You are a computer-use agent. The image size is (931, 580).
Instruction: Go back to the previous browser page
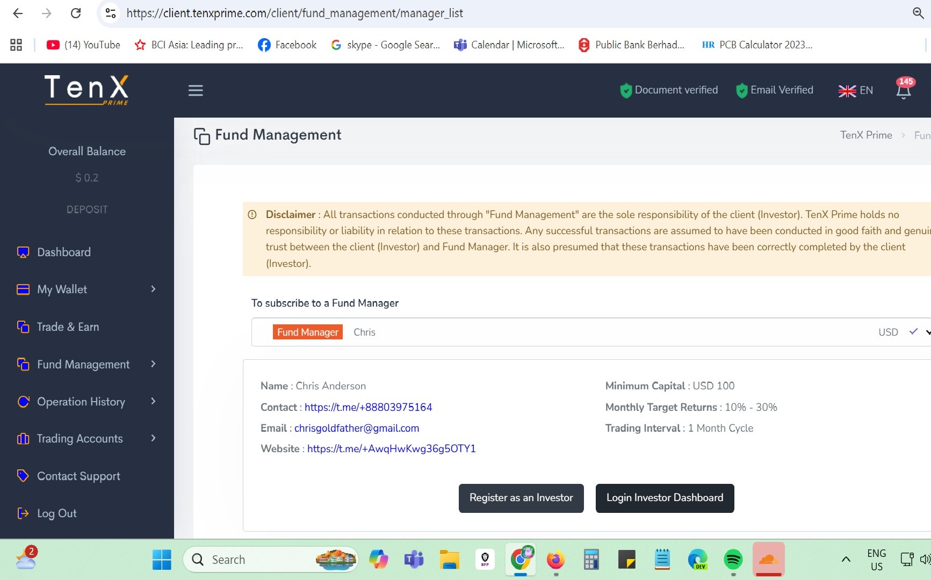point(18,13)
